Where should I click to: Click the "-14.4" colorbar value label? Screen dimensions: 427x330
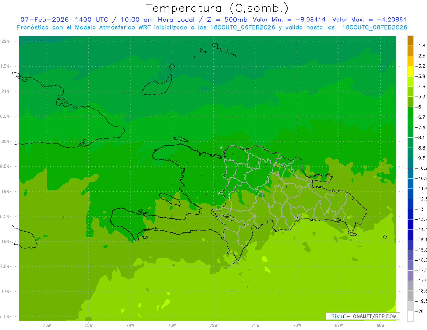tap(421, 229)
